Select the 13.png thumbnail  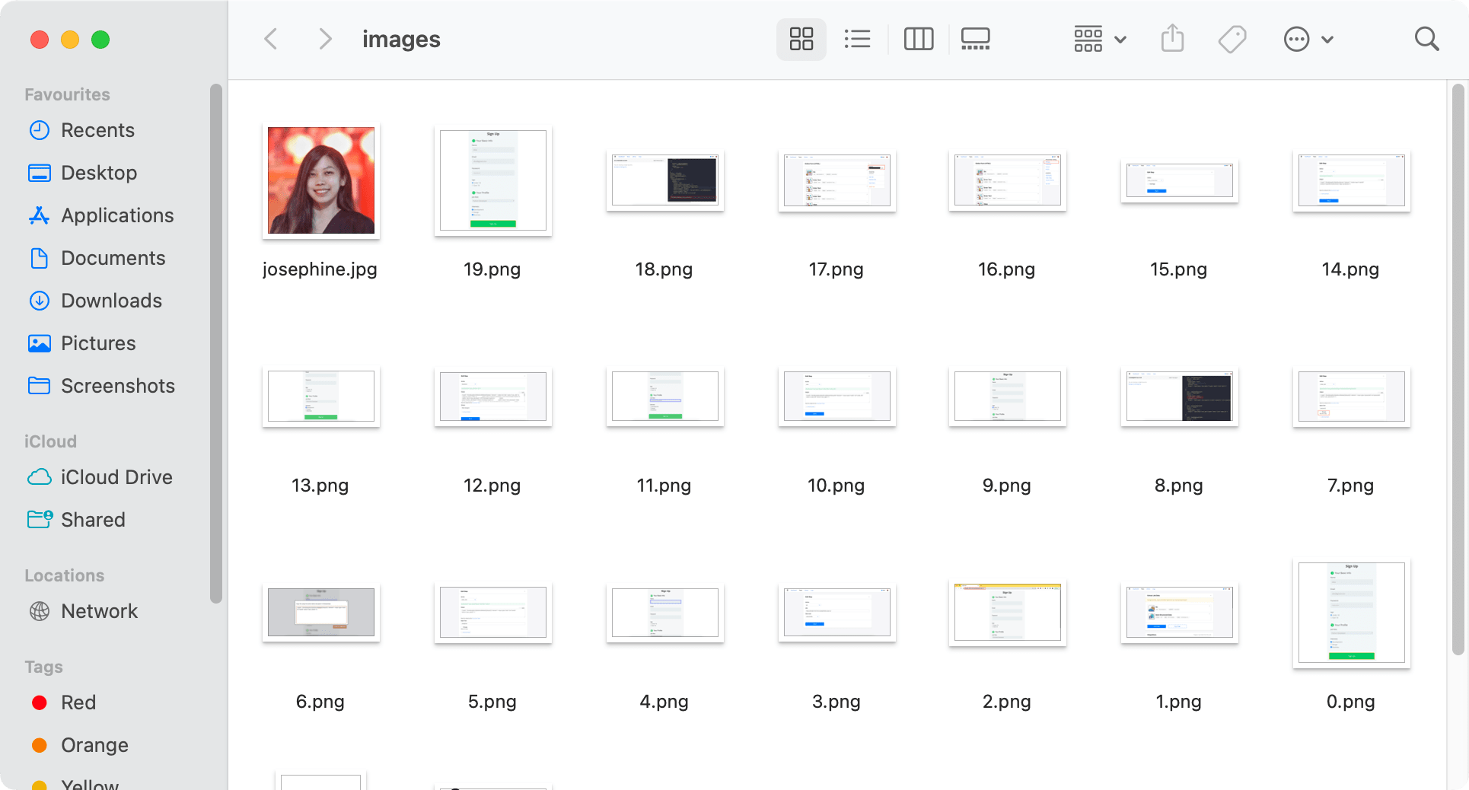[x=321, y=397]
